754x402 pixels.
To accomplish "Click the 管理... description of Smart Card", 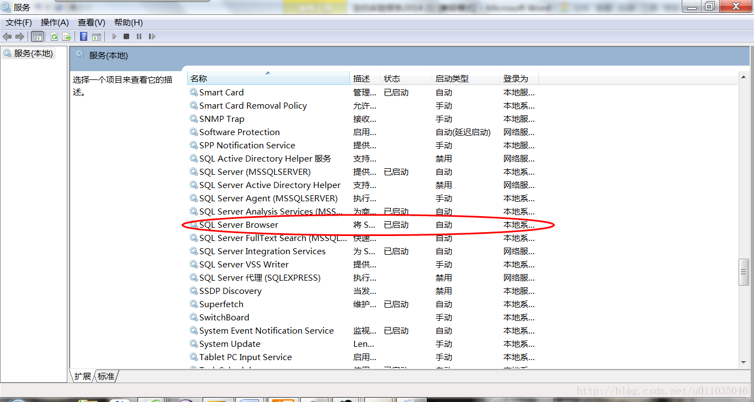I will [x=365, y=93].
